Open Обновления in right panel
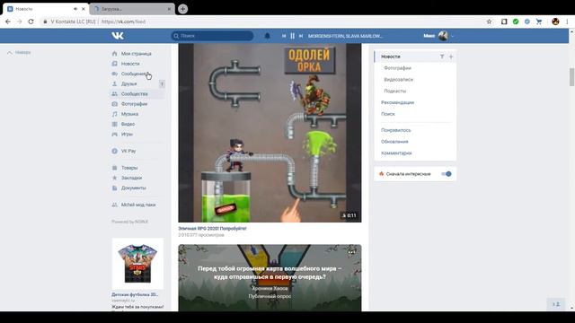 (x=394, y=142)
